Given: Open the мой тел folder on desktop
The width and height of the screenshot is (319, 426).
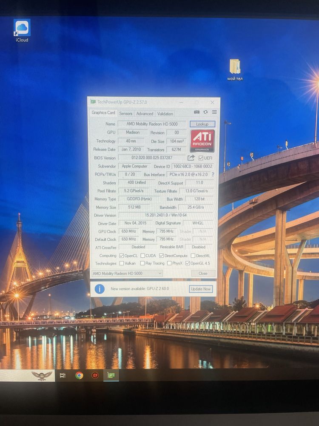Looking at the screenshot, I should [x=235, y=70].
